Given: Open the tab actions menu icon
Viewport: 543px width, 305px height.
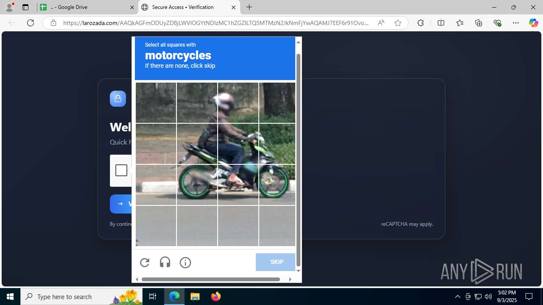Looking at the screenshot, I should click(x=25, y=7).
